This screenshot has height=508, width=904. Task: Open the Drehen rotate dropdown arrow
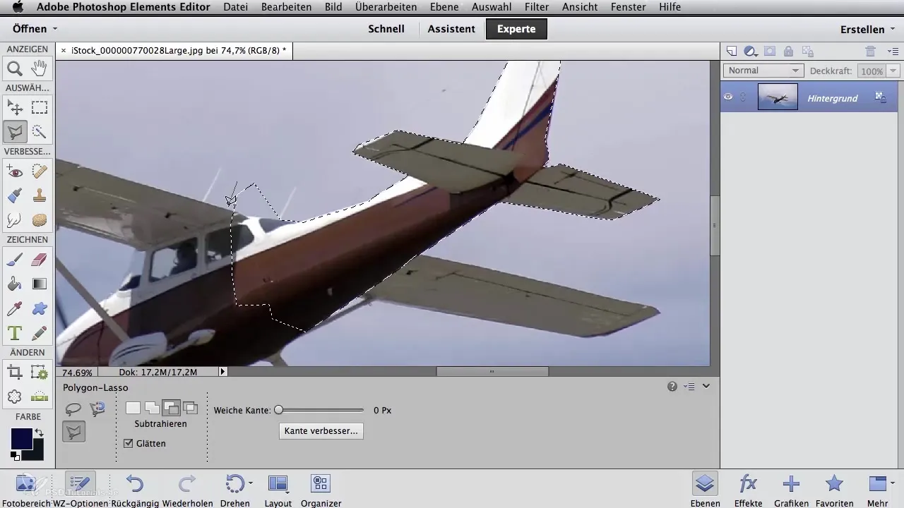251,483
